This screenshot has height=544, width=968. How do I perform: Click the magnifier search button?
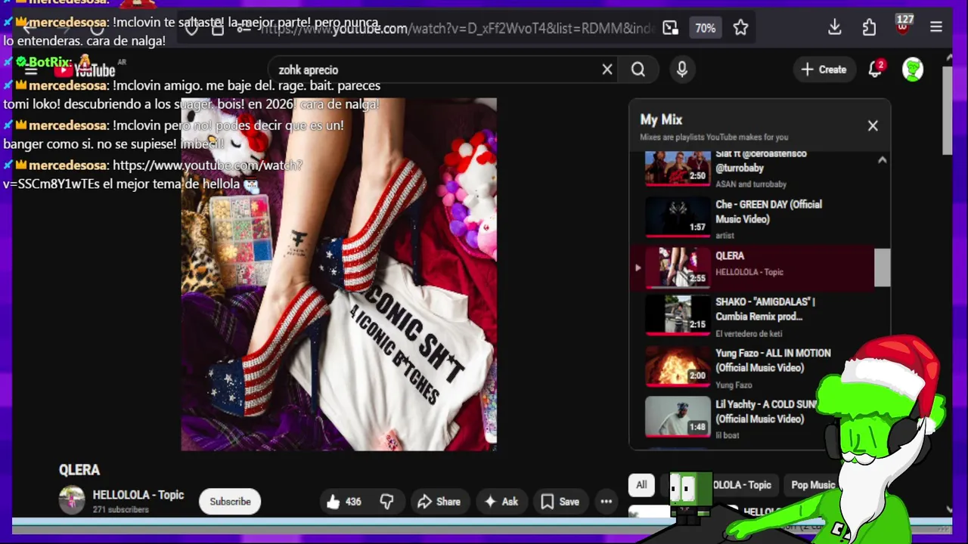638,70
